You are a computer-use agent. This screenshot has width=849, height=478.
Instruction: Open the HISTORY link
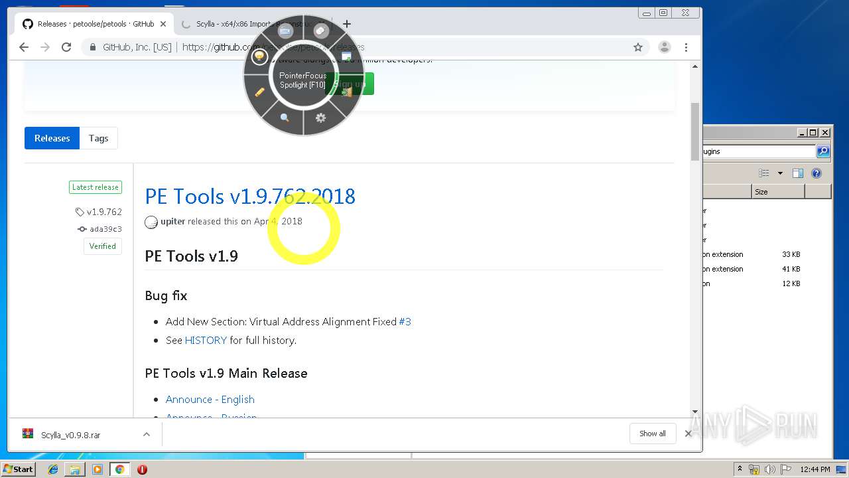pyautogui.click(x=206, y=340)
